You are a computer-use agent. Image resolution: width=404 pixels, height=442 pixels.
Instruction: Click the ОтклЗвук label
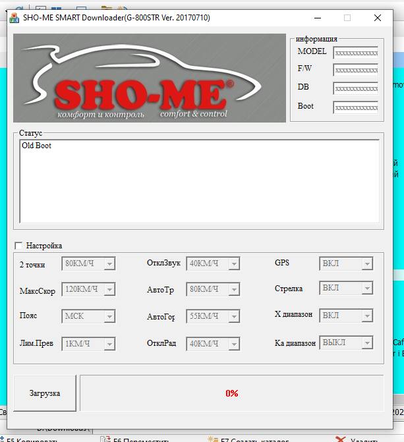(163, 263)
